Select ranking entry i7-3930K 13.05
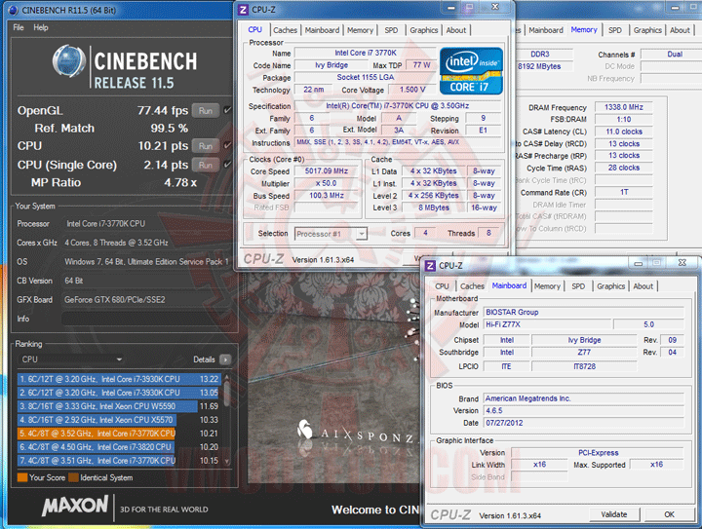 coord(120,393)
